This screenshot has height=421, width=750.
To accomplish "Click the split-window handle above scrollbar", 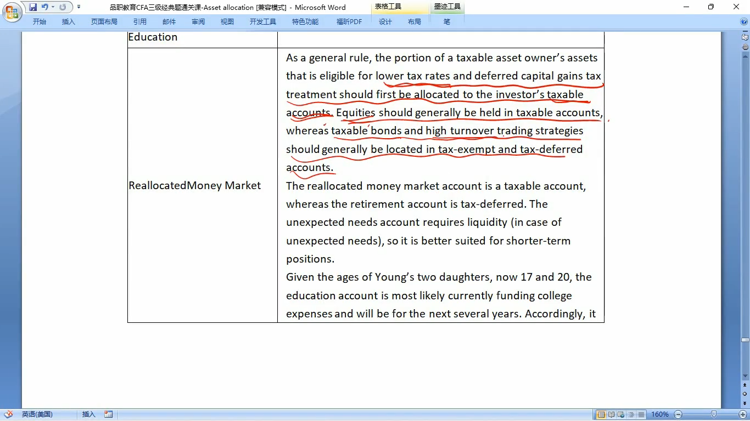I will (x=745, y=32).
